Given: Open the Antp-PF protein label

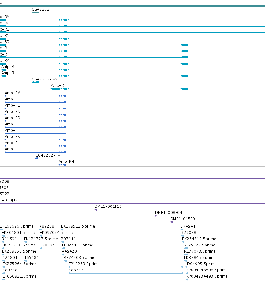Looking at the screenshot, I should [12, 130].
